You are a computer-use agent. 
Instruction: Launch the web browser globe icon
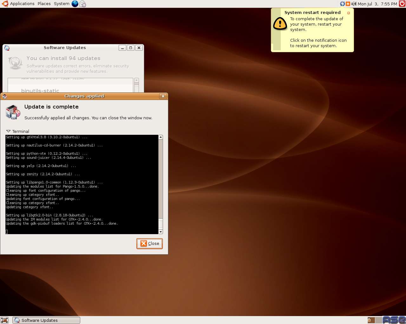pos(75,4)
